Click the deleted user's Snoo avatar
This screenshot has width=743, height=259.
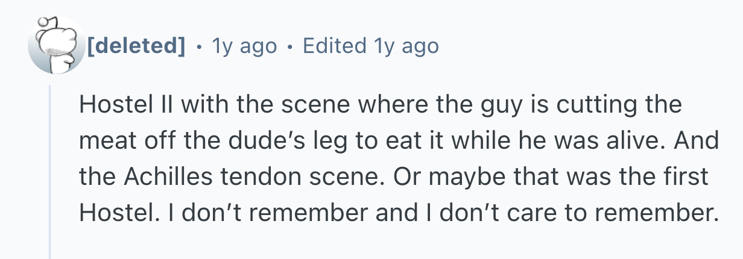[55, 46]
